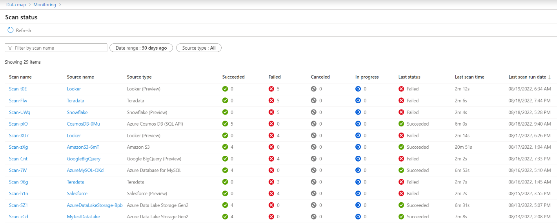Click the Filter by scan name field
The height and width of the screenshot is (223, 557).
[60, 48]
